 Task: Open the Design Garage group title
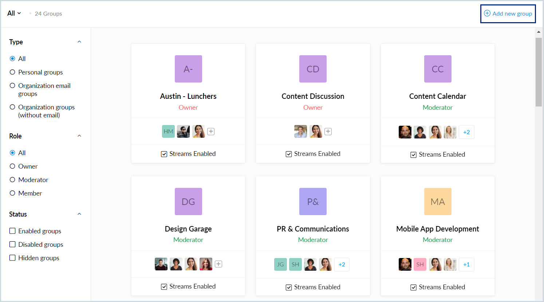click(188, 229)
